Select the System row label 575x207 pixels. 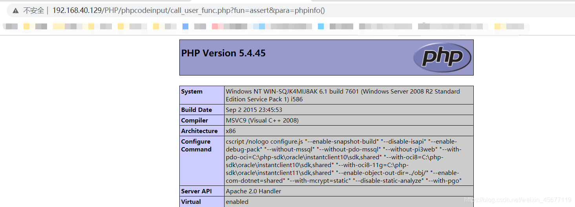point(202,95)
